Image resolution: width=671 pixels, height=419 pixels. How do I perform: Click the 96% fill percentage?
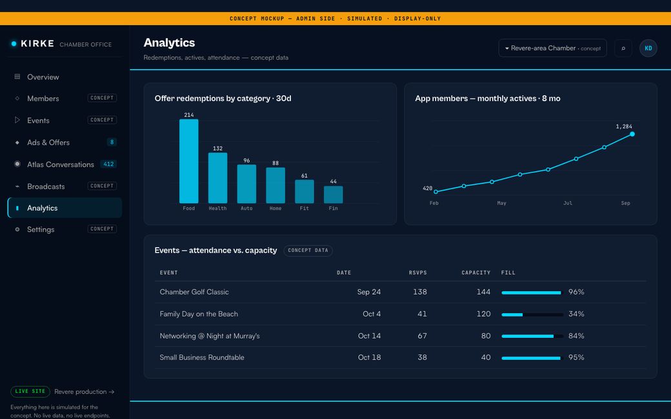[x=576, y=292]
